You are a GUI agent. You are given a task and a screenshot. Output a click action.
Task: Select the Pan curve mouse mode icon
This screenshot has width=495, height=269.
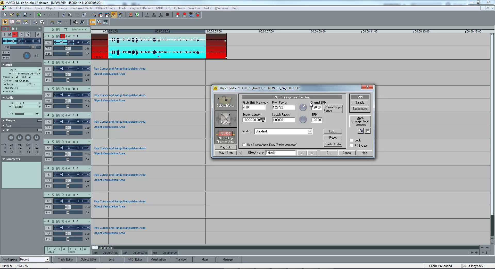59,22
